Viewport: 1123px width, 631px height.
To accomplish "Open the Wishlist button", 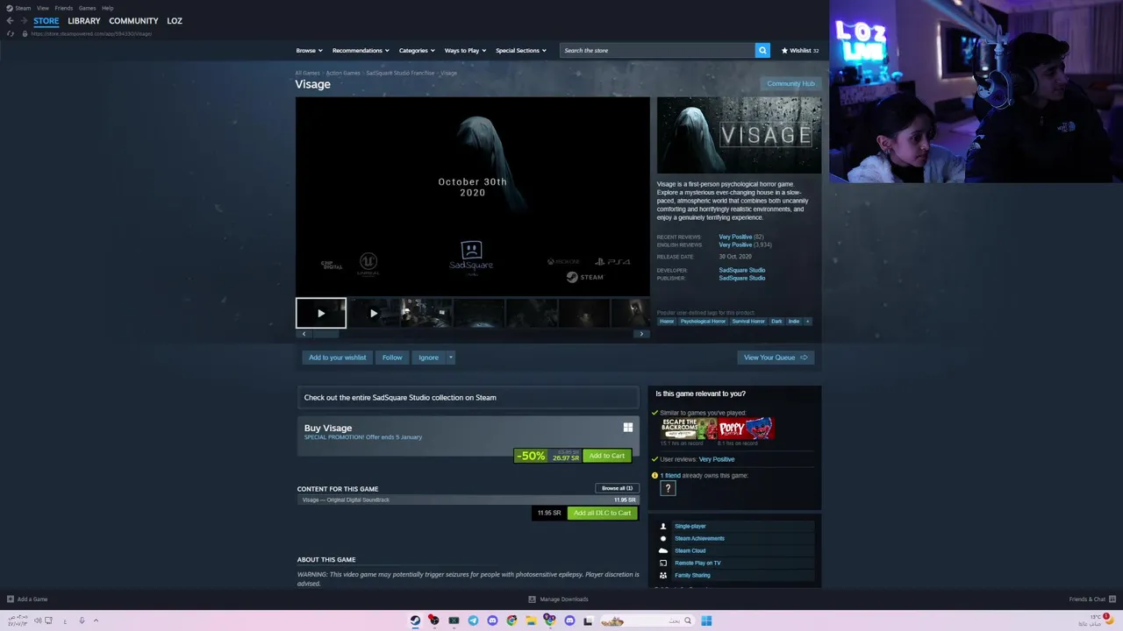I will [800, 50].
